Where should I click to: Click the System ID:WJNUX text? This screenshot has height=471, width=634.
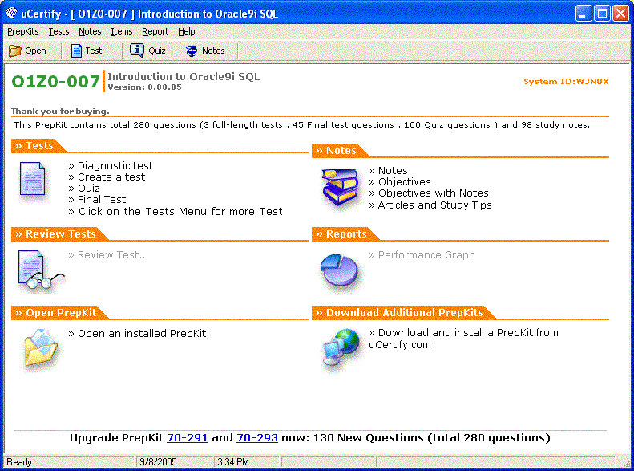[x=566, y=82]
